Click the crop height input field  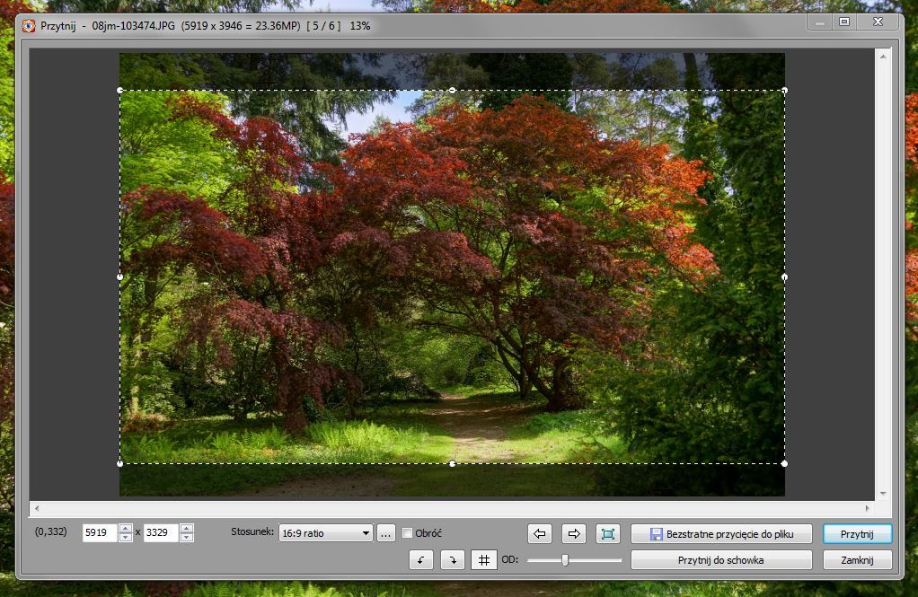(x=161, y=533)
